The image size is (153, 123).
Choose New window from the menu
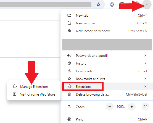pyautogui.click(x=107, y=23)
